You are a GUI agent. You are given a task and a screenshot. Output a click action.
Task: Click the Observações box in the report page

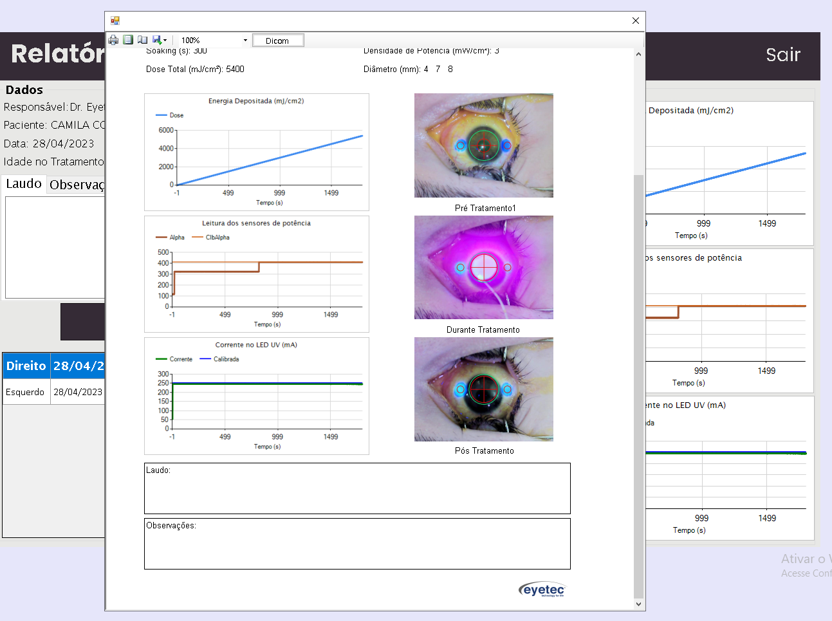click(x=357, y=544)
